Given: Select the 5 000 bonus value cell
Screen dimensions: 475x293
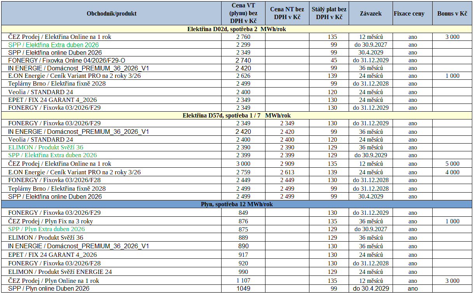Looking at the screenshot, I should 452,164.
